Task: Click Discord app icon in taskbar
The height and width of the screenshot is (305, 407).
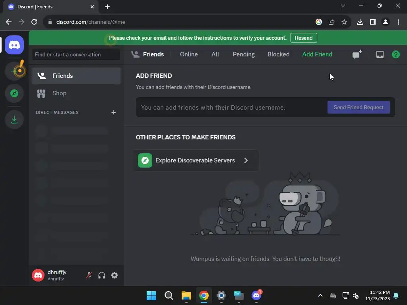Action: [x=256, y=295]
